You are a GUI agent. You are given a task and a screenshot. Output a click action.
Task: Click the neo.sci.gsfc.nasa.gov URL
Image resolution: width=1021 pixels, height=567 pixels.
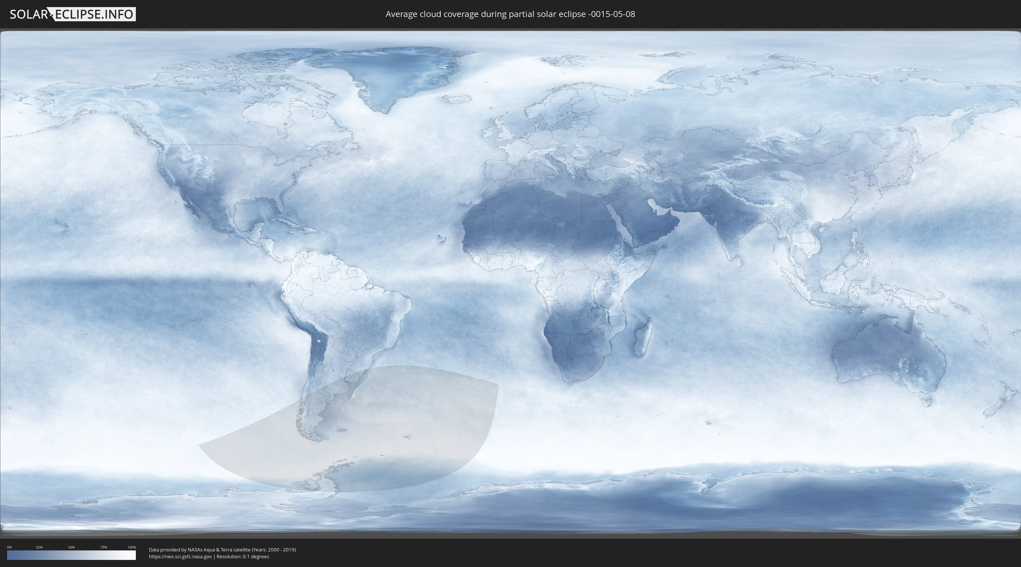[x=180, y=556]
